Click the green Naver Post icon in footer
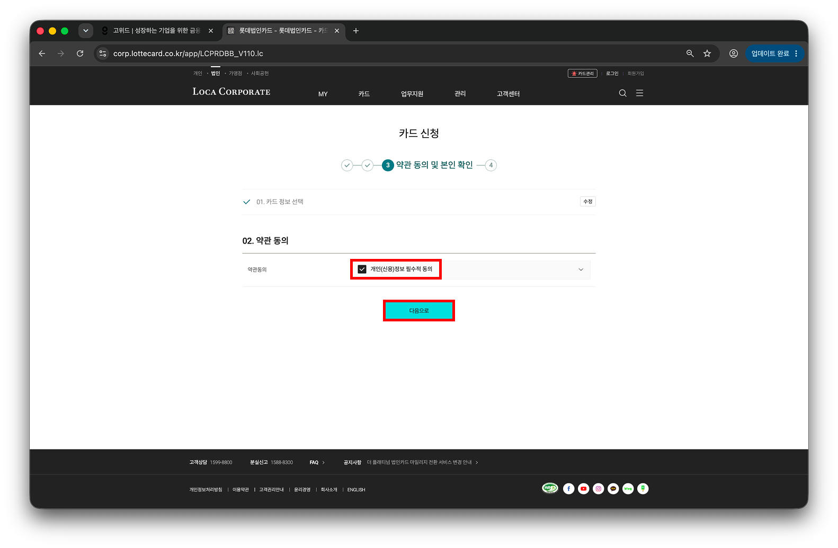Screen dimensions: 838x548 tap(643, 489)
